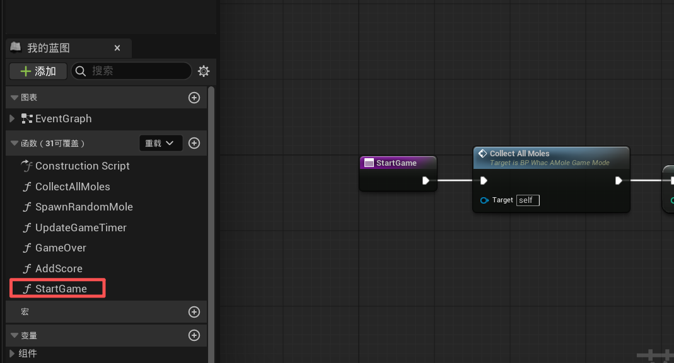
Task: Focus the 搜索 input field
Action: [x=131, y=71]
